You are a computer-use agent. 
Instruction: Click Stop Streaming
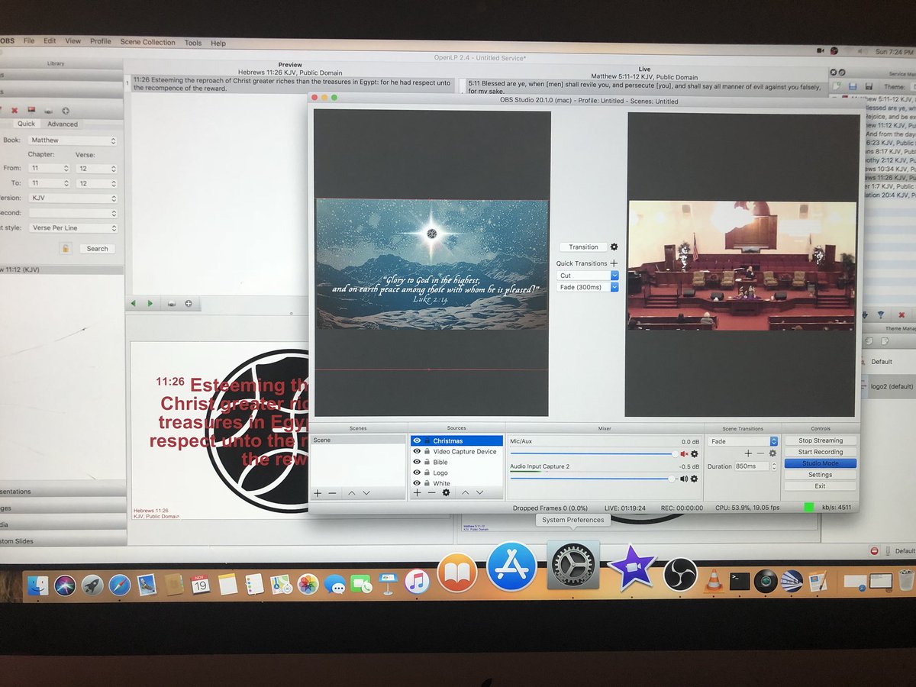point(821,440)
